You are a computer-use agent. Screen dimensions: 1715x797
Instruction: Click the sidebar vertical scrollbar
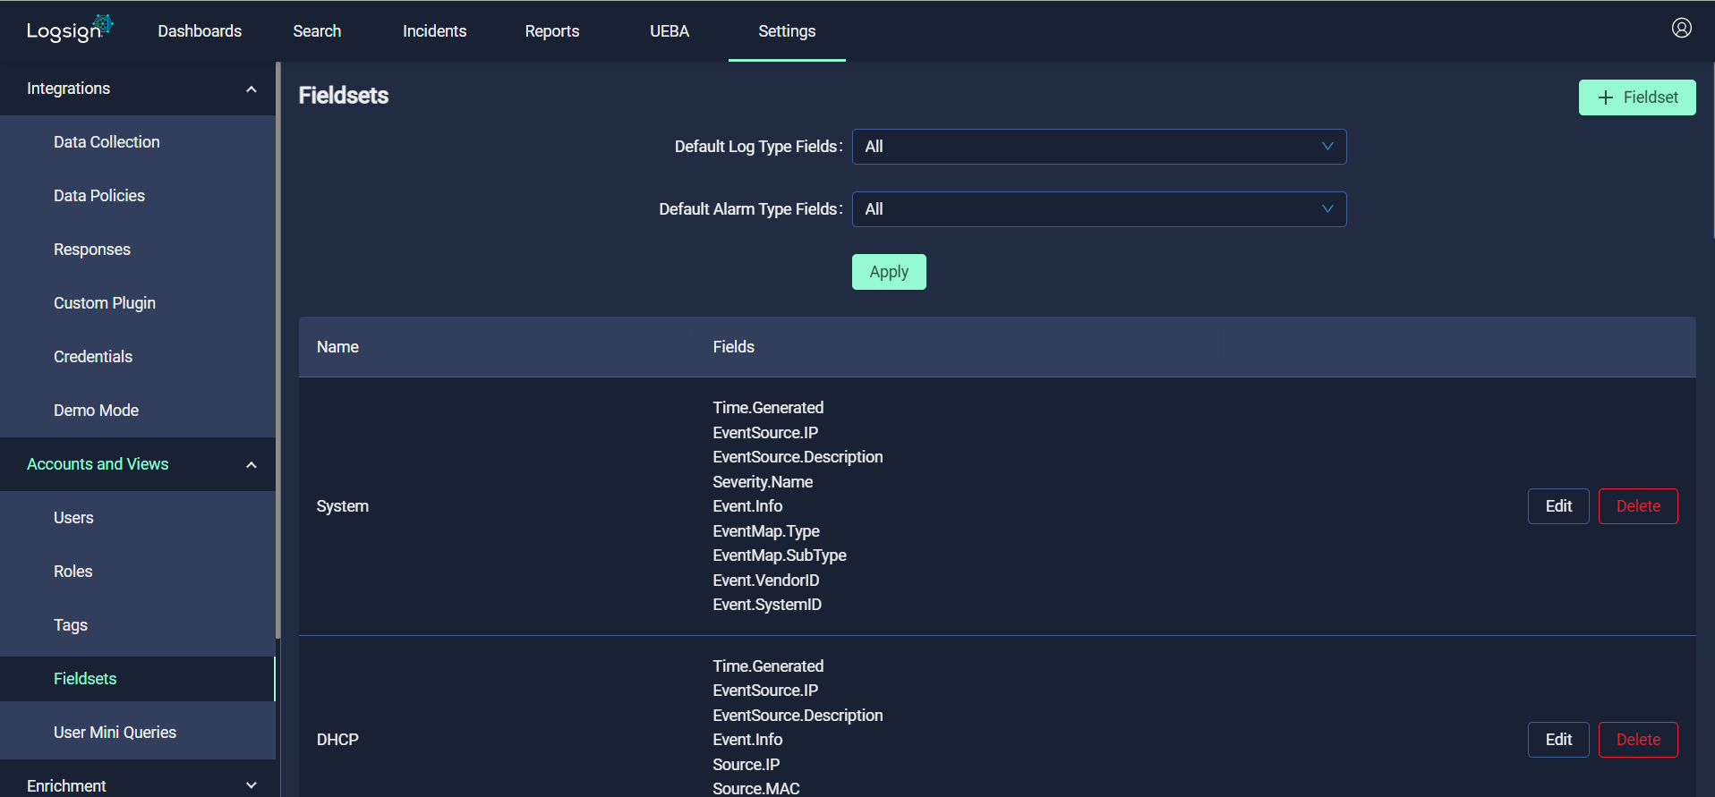(278, 349)
